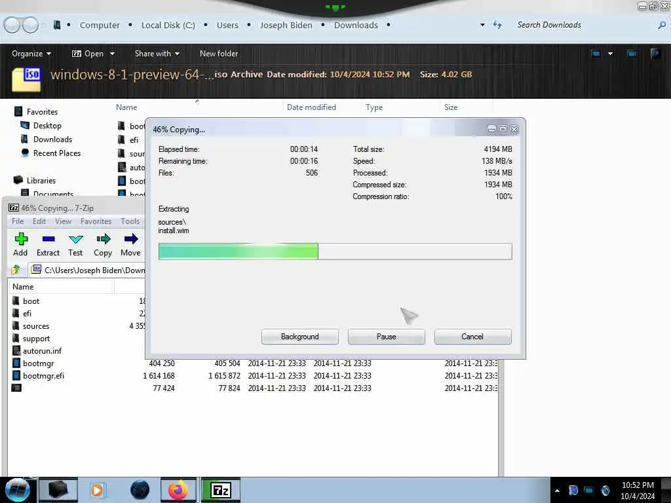Screen dimensions: 671x503
Task: Open the black folder taskbar icon
Action: (58, 490)
